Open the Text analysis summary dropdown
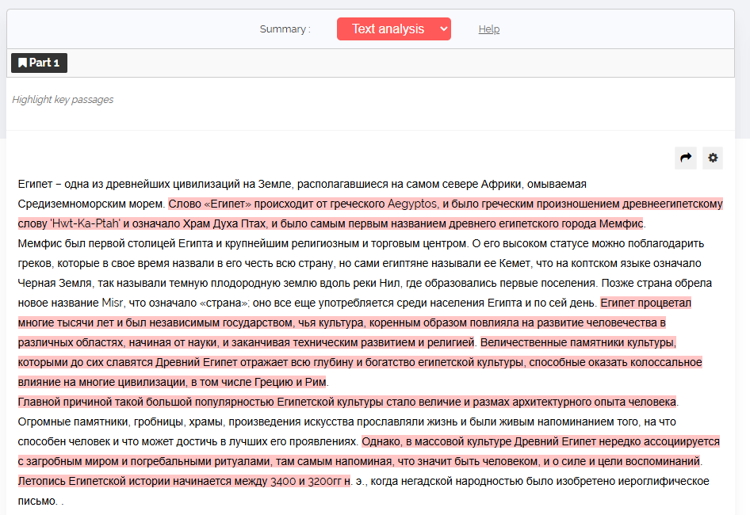The height and width of the screenshot is (515, 750). (x=394, y=29)
